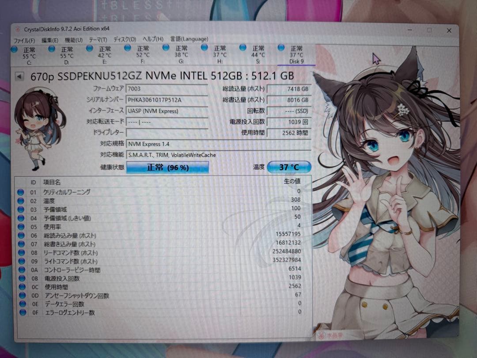Image resolution: width=477 pixels, height=358 pixels.
Task: Click the 正常 (96 %) health status button
Action: pos(168,168)
